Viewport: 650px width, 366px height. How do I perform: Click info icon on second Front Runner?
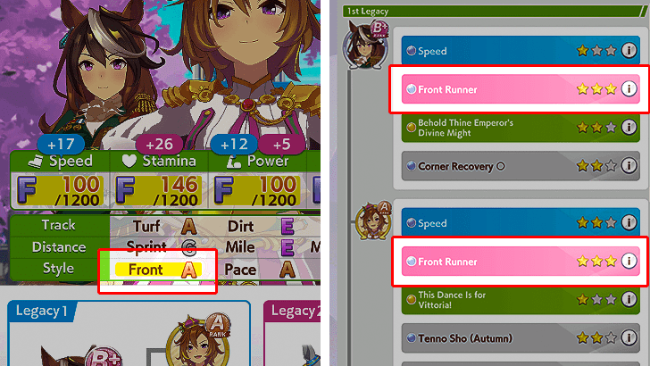point(629,262)
